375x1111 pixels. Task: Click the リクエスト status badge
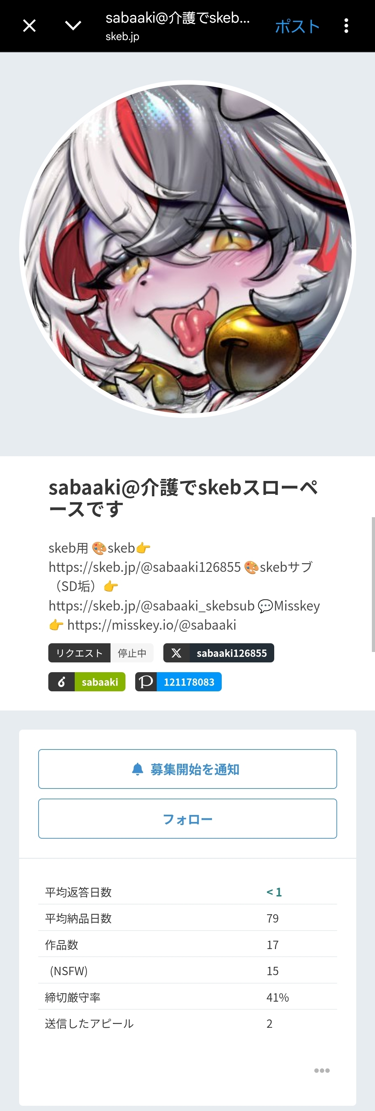pos(79,653)
